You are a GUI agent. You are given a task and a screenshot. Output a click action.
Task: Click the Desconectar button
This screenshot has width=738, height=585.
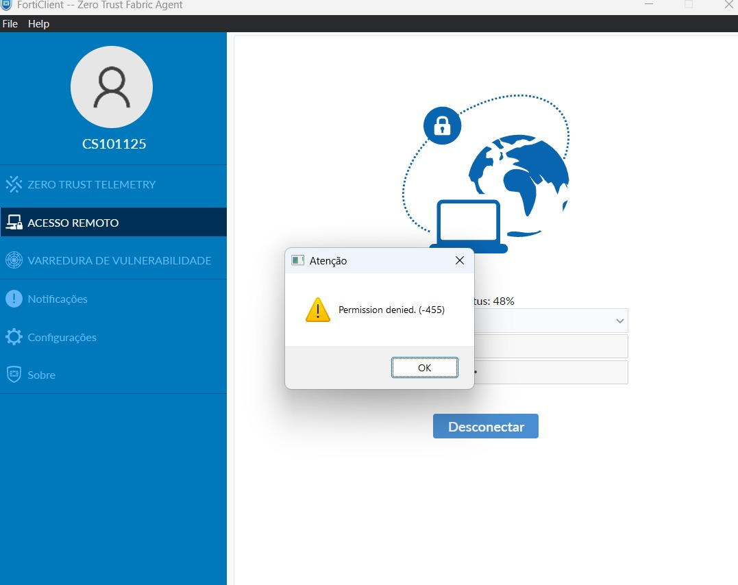point(486,426)
